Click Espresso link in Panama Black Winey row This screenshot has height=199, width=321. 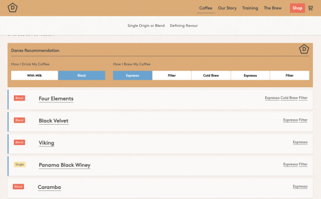coord(291,164)
